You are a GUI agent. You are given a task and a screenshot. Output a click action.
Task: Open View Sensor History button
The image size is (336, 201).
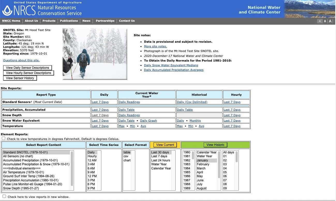click(20, 78)
